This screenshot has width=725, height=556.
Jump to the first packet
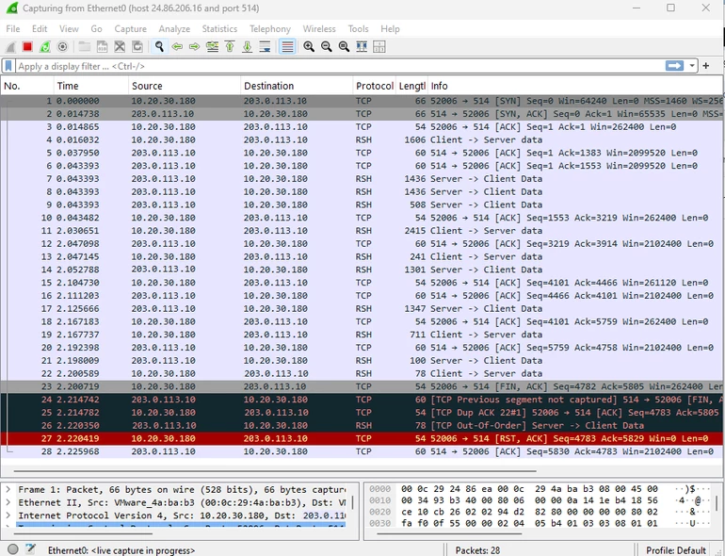[x=230, y=47]
